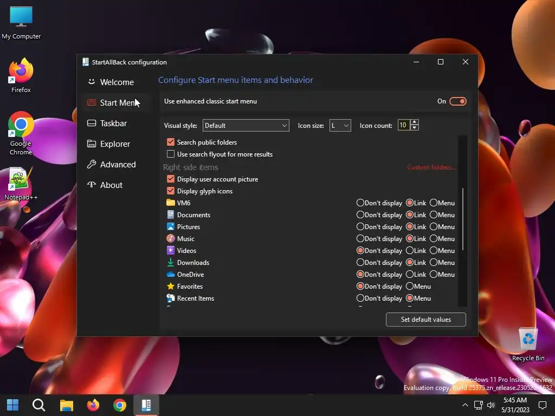Viewport: 555px width, 416px height.
Task: Click the Music item icon
Action: (x=171, y=238)
